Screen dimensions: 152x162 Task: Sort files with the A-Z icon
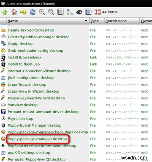70,12
